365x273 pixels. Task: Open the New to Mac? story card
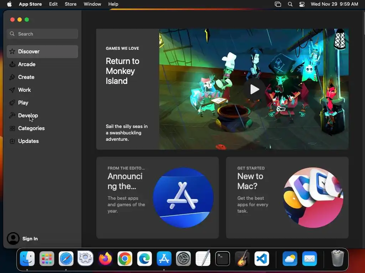point(287,198)
